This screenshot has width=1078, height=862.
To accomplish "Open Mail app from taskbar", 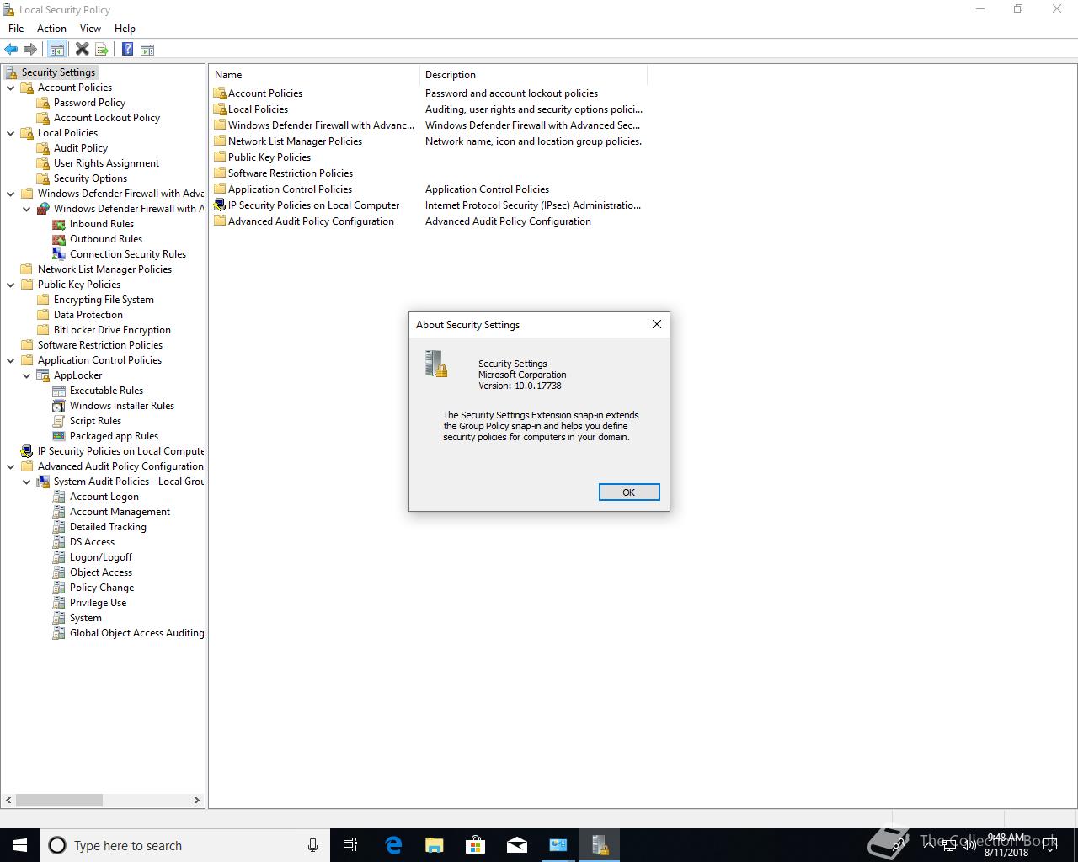I will coord(517,845).
